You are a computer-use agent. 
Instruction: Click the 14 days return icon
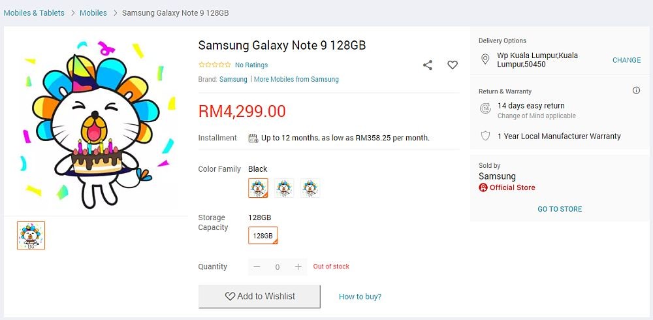click(x=485, y=109)
